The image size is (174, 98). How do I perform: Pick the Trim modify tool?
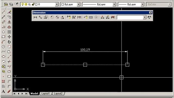(9, 62)
